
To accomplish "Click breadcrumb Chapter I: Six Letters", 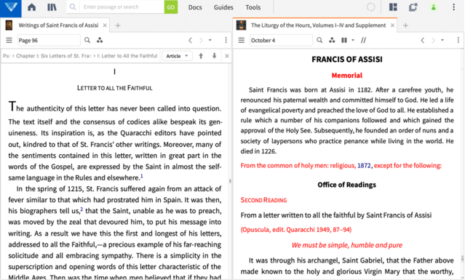I will (x=54, y=56).
